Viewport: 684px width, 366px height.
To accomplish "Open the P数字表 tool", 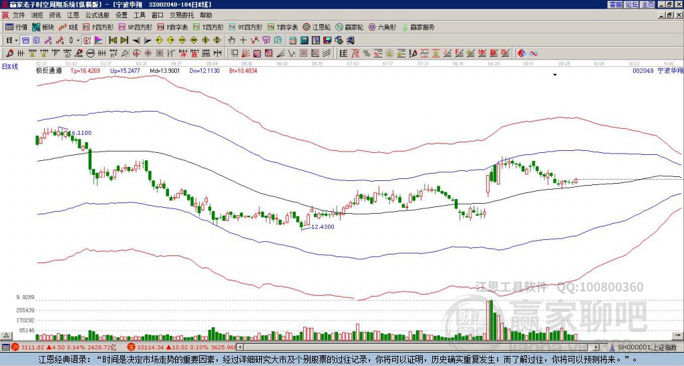I will pos(172,27).
